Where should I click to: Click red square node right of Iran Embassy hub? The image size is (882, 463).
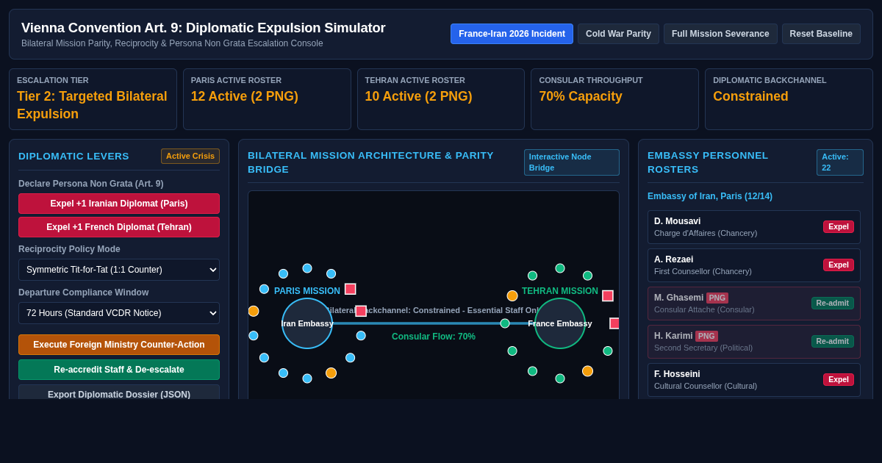[361, 311]
